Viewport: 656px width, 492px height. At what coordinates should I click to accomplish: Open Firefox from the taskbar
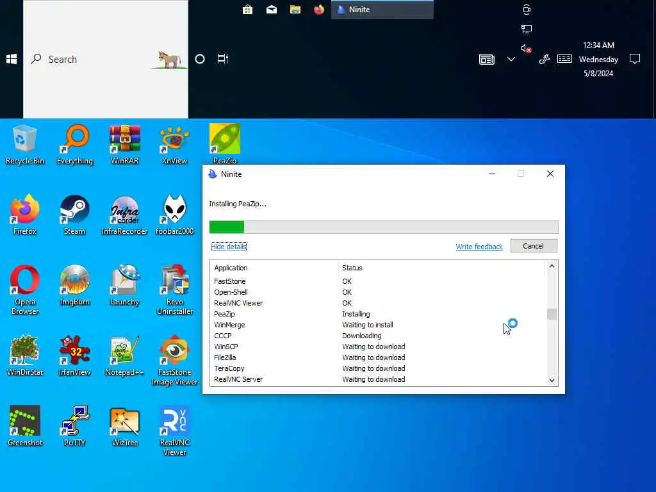pyautogui.click(x=319, y=9)
